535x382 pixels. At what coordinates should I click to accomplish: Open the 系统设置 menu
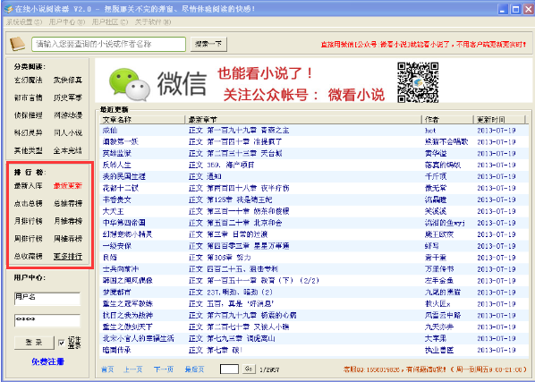[x=24, y=22]
